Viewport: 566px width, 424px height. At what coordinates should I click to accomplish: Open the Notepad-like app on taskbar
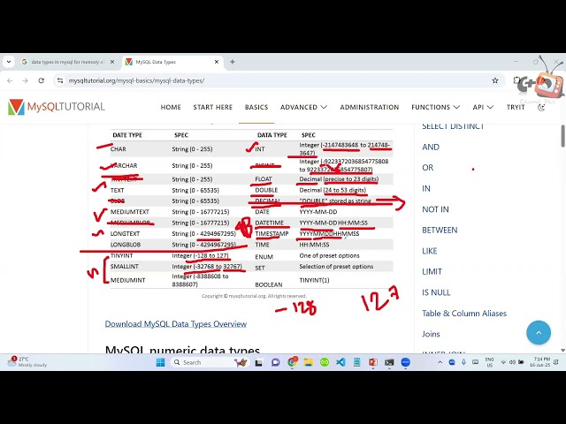click(357, 362)
